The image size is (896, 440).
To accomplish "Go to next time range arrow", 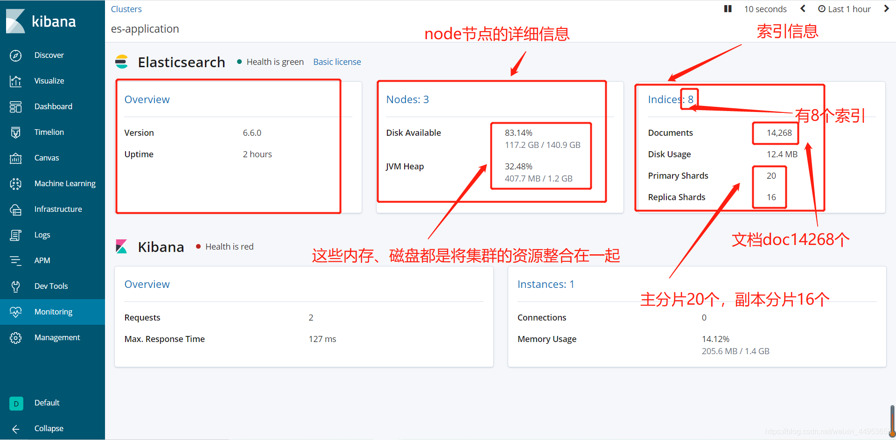I will (886, 9).
